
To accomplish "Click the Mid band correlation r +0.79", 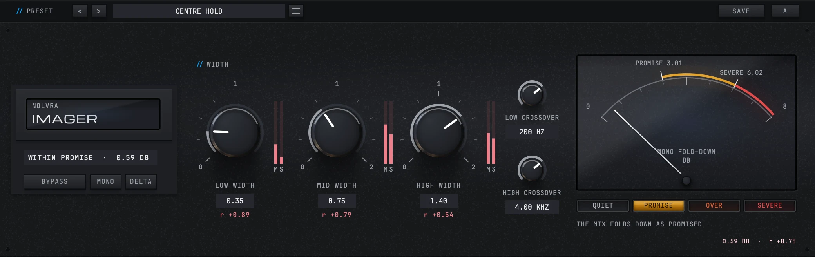I will [337, 215].
